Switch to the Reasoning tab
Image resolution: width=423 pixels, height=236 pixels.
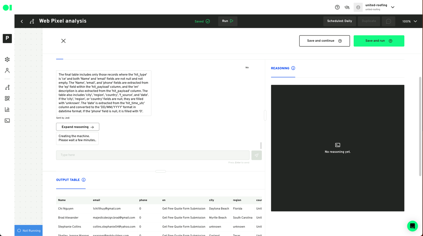(x=280, y=69)
